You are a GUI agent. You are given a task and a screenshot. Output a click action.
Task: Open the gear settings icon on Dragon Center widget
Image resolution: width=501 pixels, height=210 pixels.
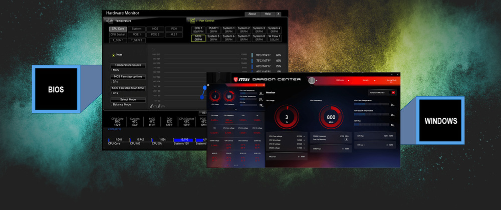[x=208, y=85]
